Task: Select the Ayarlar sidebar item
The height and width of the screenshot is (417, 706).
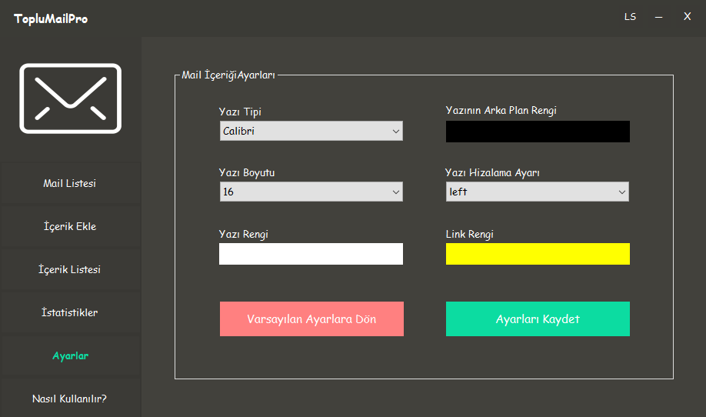Action: 70,356
